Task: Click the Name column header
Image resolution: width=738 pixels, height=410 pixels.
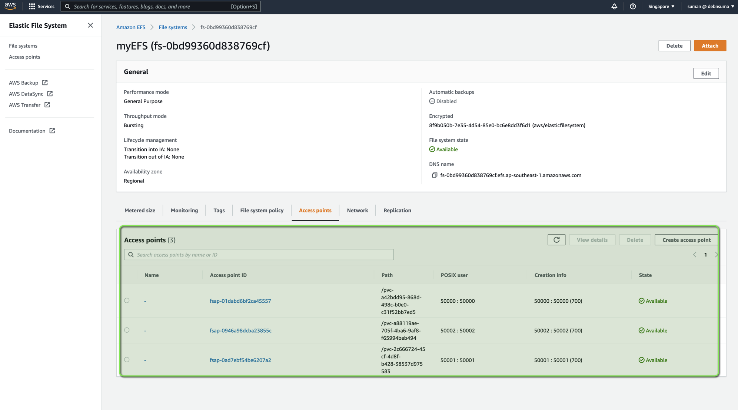Action: click(x=152, y=275)
